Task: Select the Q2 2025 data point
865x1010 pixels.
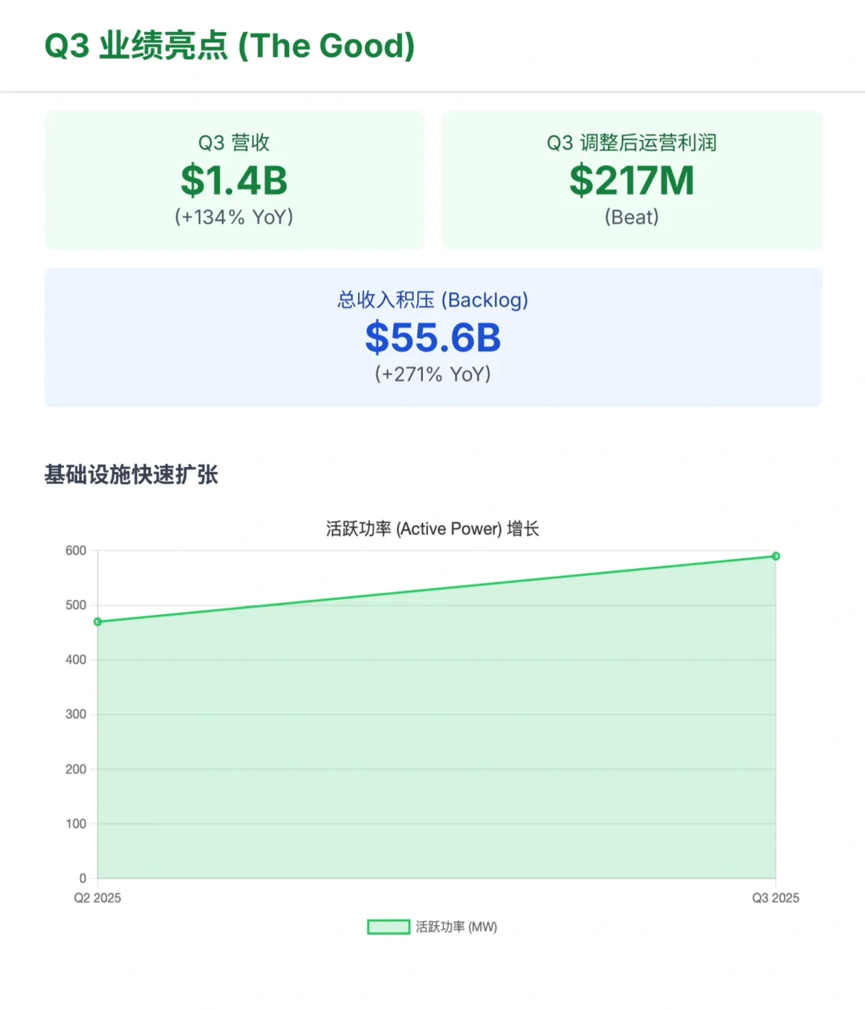Action: pos(97,622)
